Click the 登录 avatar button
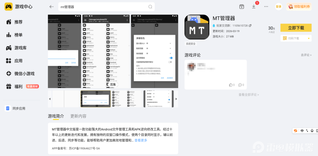Viewport: 318px width, 156px height. click(279, 7)
